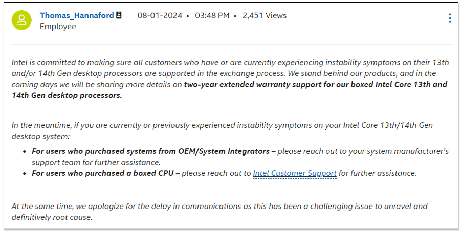Follow the Intel Customer Support link

295,173
